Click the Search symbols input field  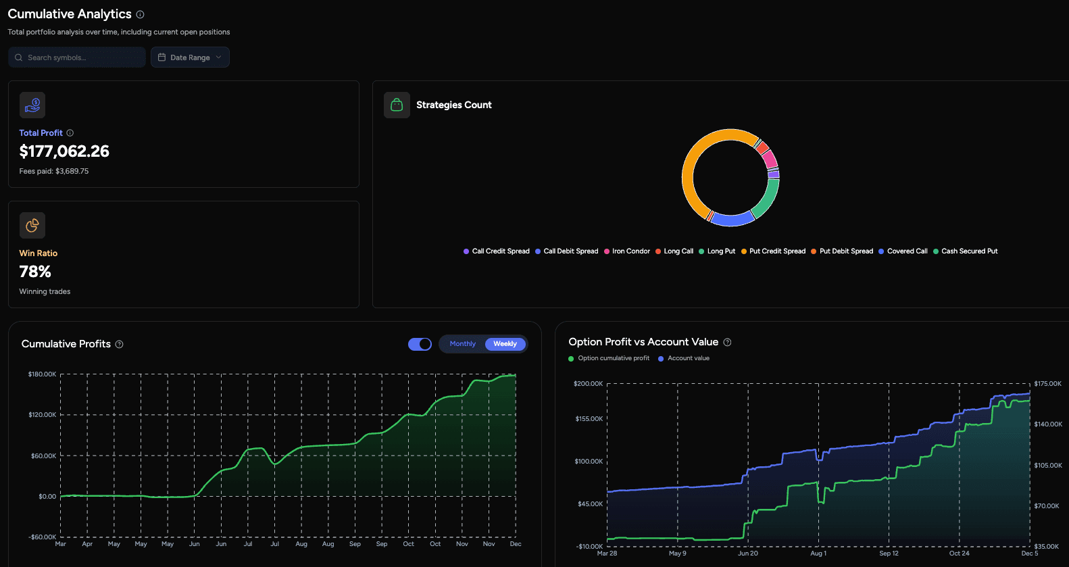click(81, 57)
